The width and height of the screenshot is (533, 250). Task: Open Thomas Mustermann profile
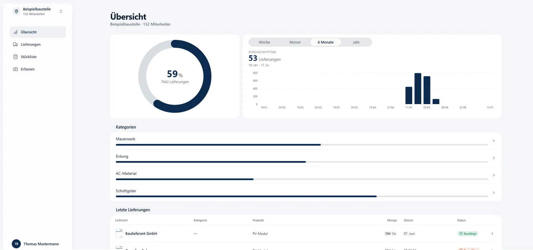pos(41,244)
